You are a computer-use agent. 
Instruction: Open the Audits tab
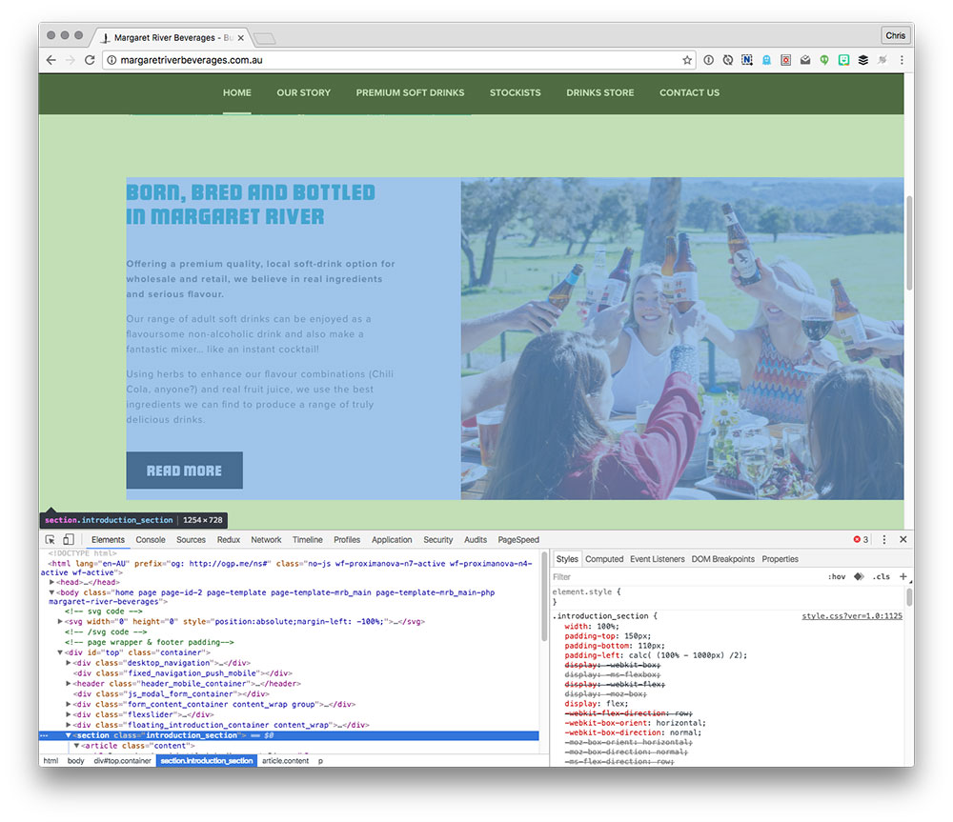click(476, 539)
